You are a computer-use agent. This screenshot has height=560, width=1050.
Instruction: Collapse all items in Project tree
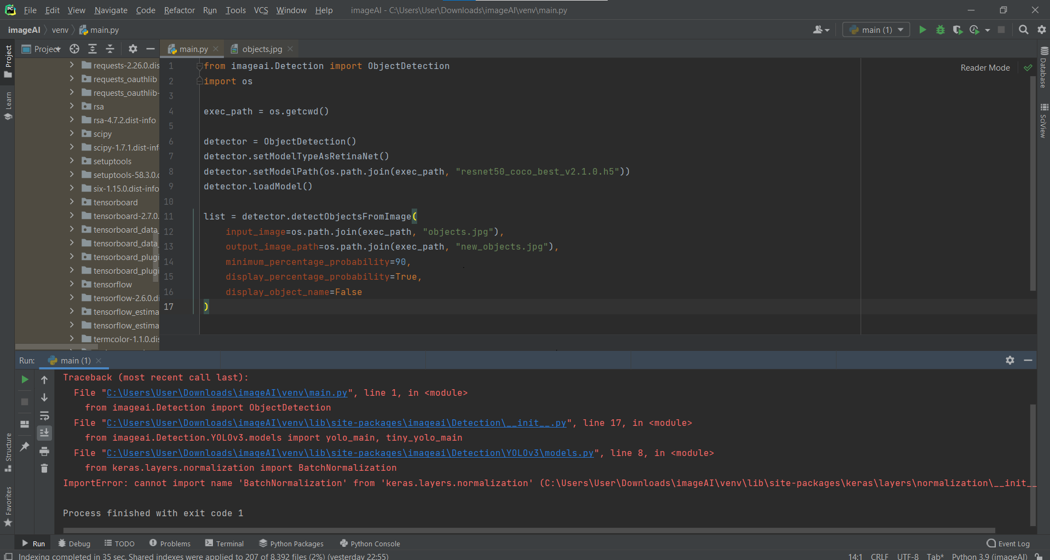[x=110, y=49]
